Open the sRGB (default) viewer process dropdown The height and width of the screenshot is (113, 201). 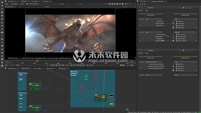click(x=35, y=4)
